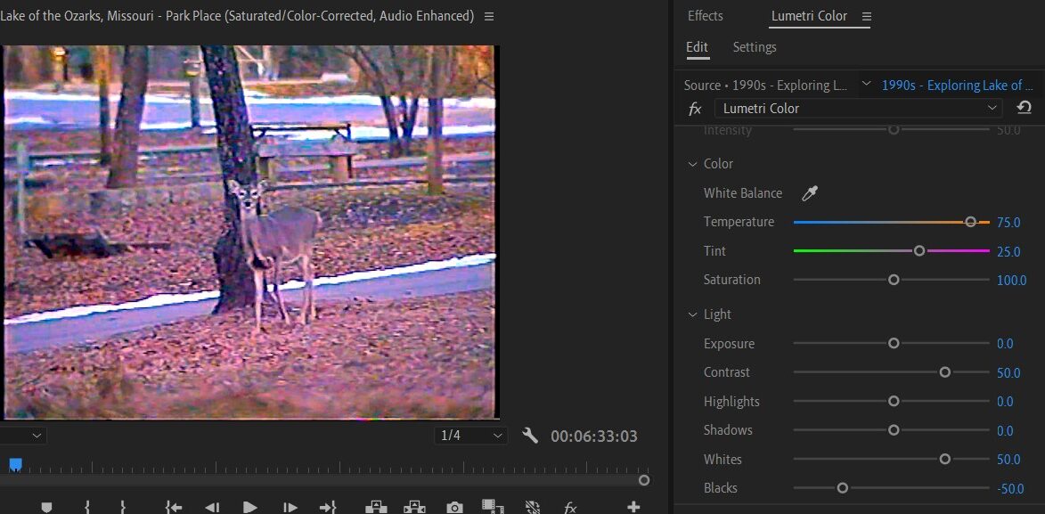
Task: Step back one frame
Action: coord(212,508)
